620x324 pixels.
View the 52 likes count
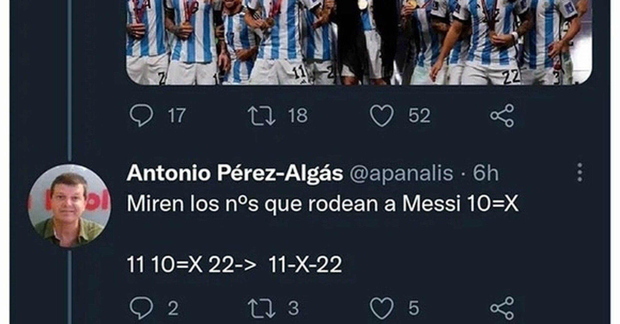coord(419,115)
